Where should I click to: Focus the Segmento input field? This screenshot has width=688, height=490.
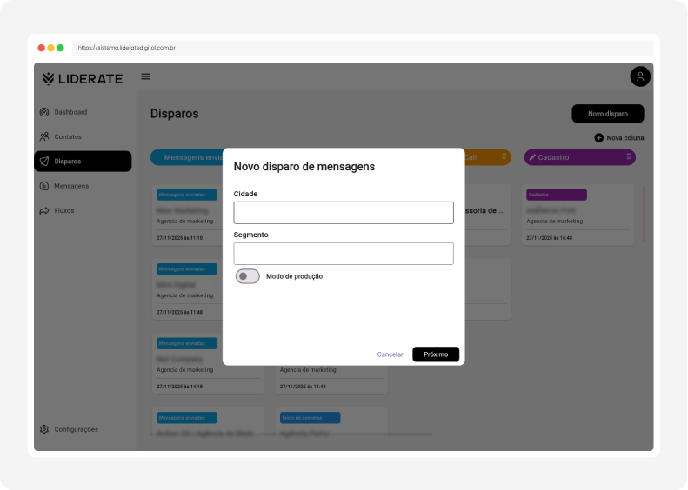(344, 254)
